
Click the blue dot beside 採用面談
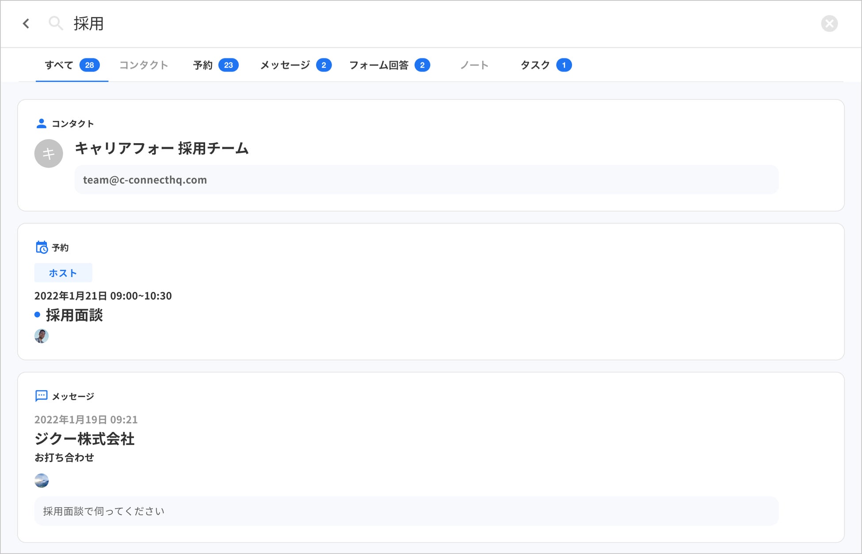point(37,315)
